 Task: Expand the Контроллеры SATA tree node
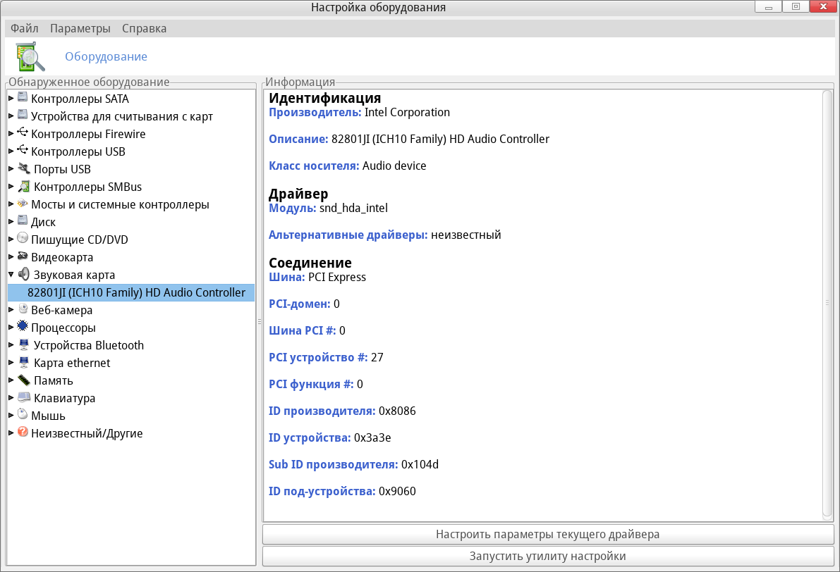pos(11,99)
